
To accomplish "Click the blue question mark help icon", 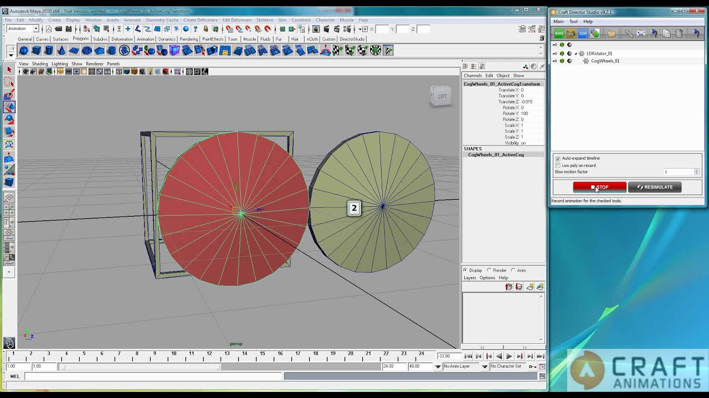I will [195, 29].
